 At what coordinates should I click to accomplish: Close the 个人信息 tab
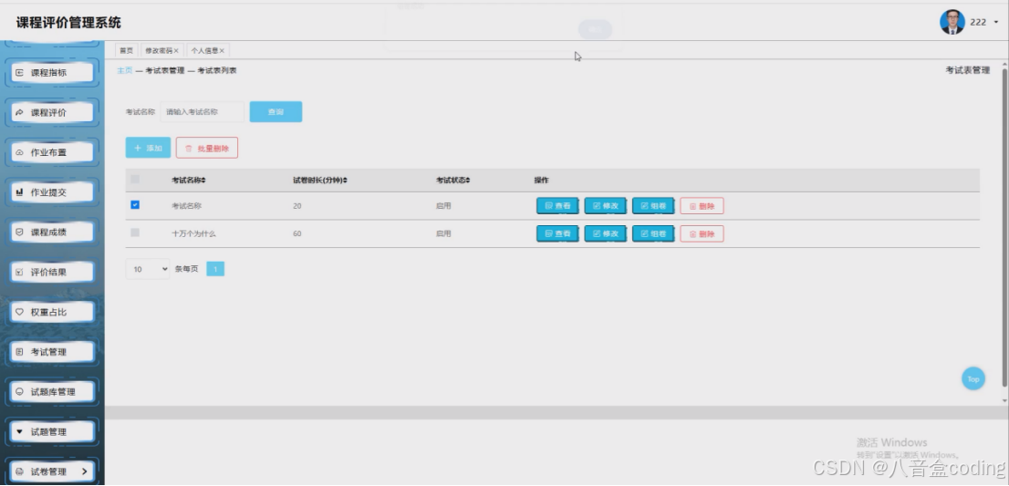tap(222, 51)
